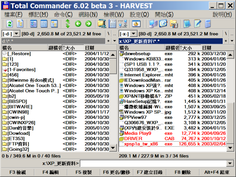Click the Alt+F4 結束 button
Viewport: 236px width, 177px height.
click(217, 172)
